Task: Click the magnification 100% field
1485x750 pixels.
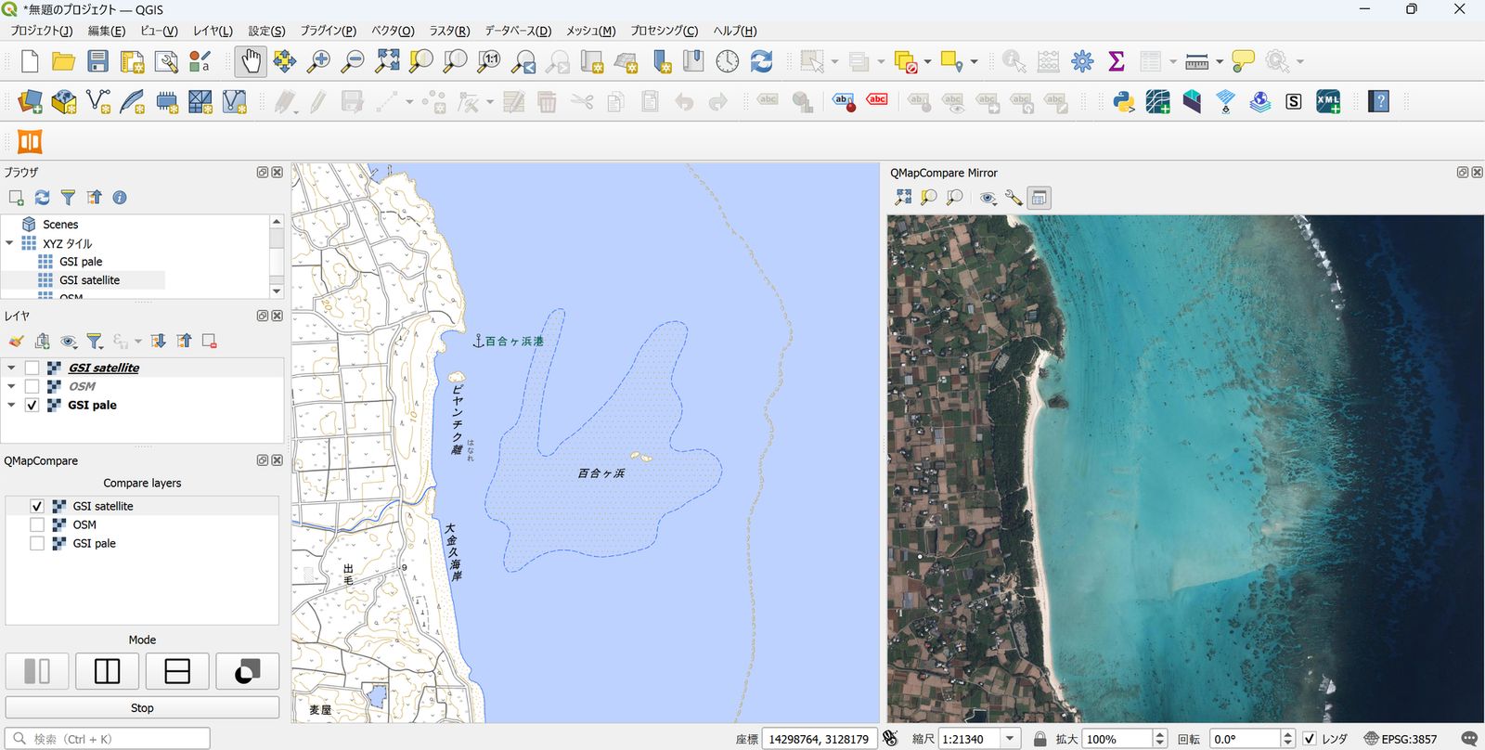Action: pyautogui.click(x=1117, y=739)
